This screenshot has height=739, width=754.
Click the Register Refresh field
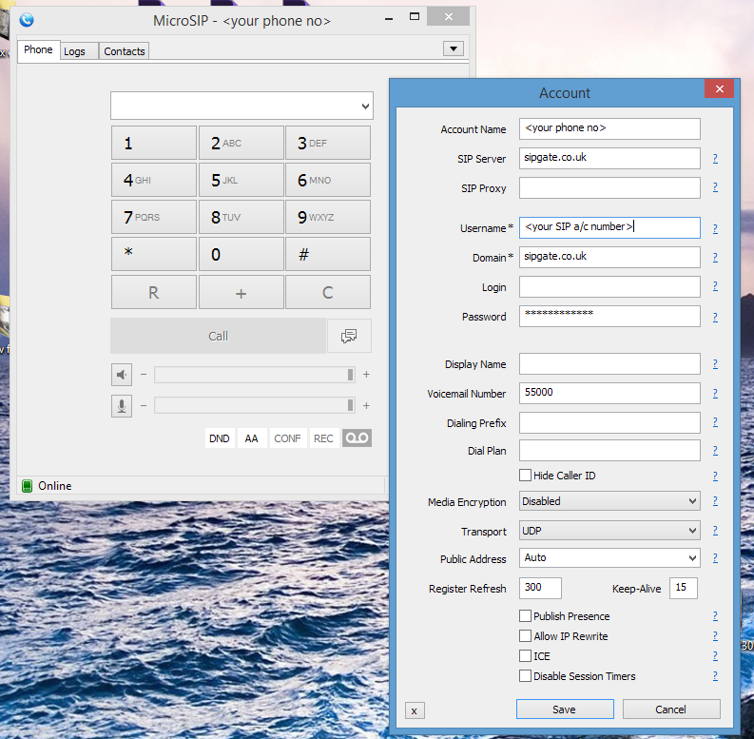click(x=540, y=588)
